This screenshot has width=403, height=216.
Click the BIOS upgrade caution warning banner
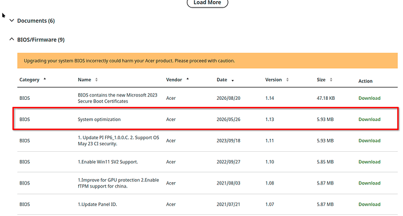click(207, 61)
